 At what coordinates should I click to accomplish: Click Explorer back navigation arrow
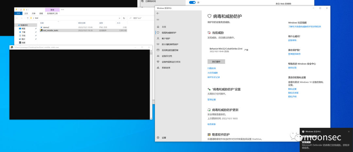(17, 18)
